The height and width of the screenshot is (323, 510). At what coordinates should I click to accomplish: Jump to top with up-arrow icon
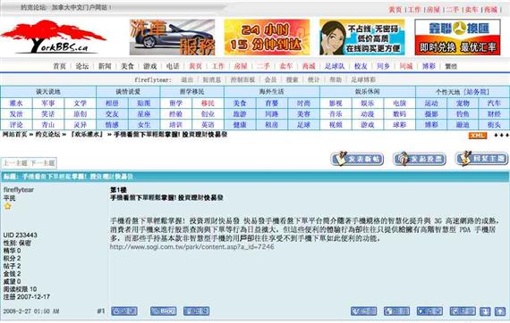click(500, 311)
